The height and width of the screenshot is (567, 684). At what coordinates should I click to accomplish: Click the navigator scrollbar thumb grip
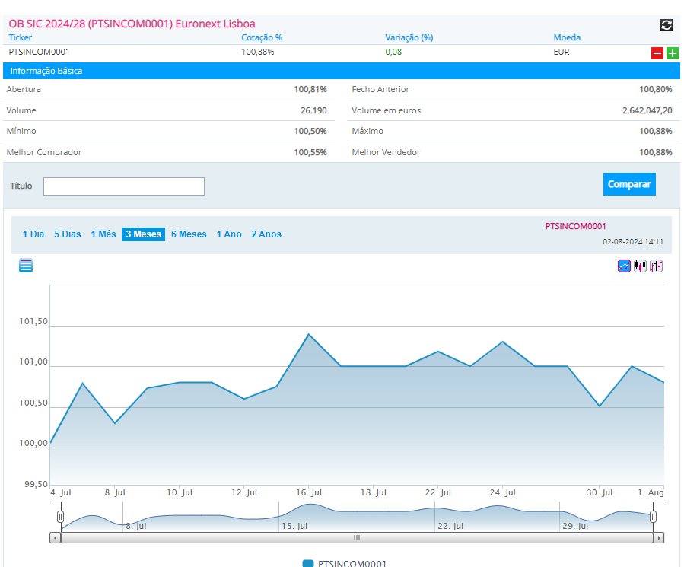point(357,538)
